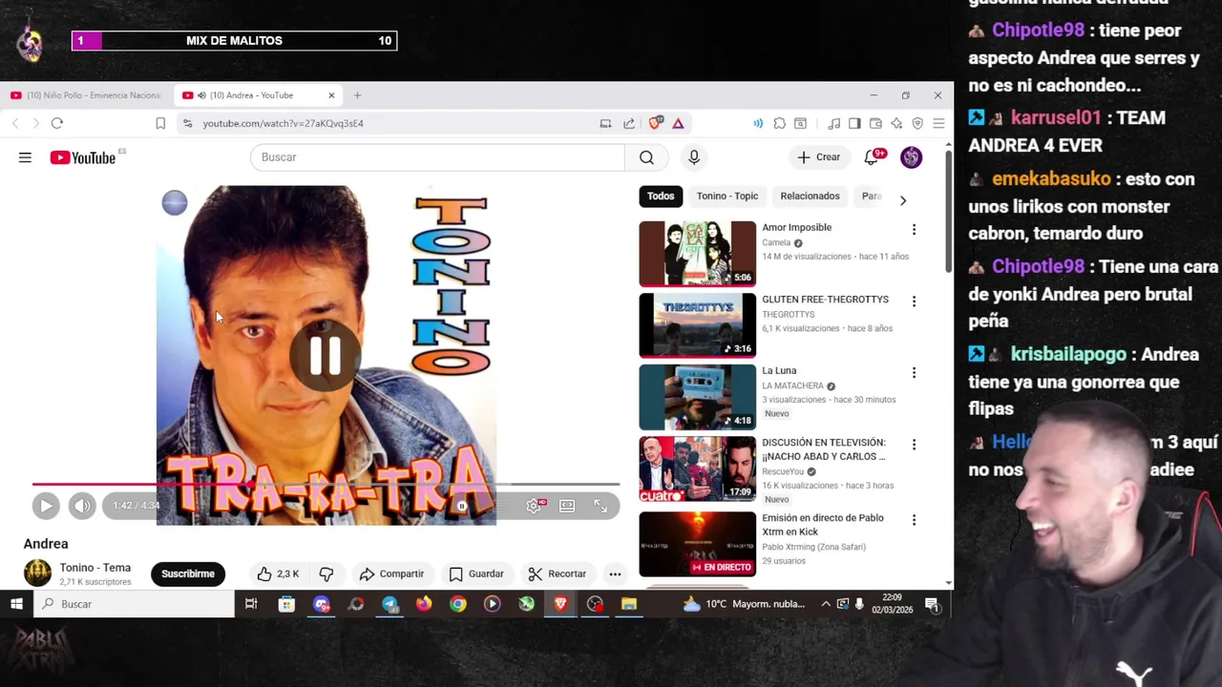This screenshot has height=687, width=1222.
Task: Click the Recortar clip button
Action: (558, 573)
